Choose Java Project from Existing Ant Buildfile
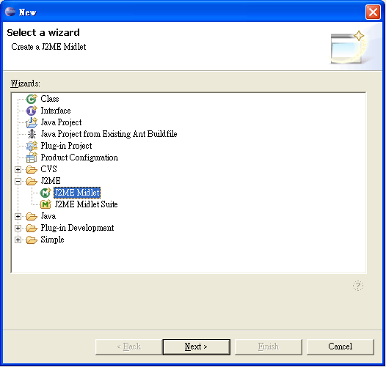386x367 pixels. point(109,134)
